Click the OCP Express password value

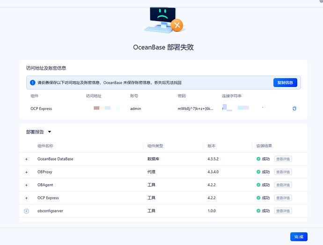(195, 108)
